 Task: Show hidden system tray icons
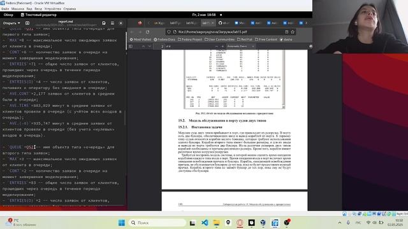tap(340, 223)
